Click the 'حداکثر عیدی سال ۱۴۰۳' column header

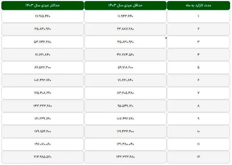tap(42, 6)
